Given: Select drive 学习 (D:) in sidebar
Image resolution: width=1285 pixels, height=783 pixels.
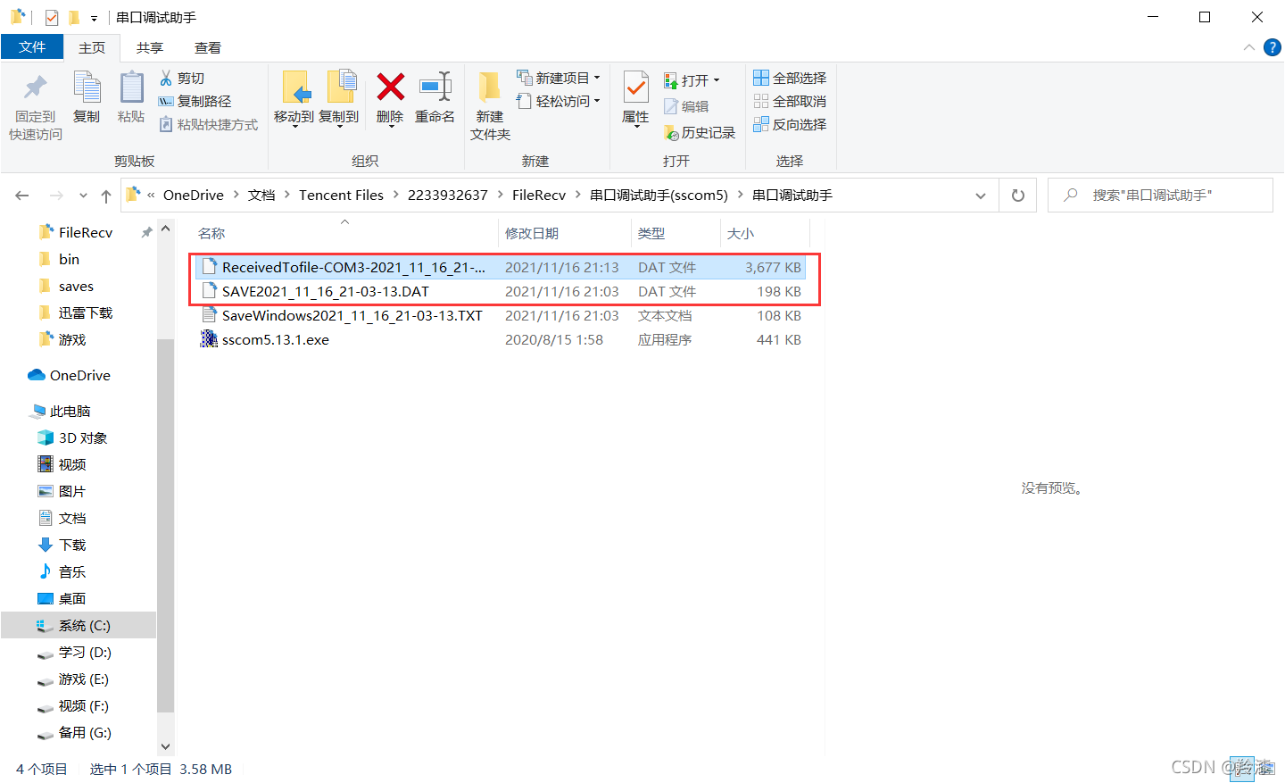Looking at the screenshot, I should 75,652.
